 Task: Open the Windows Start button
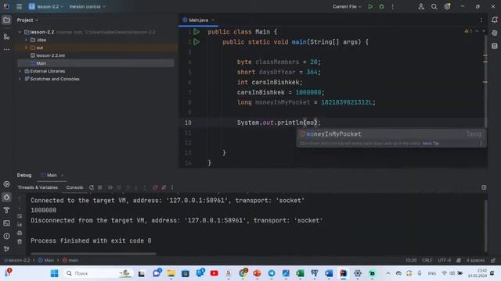point(54,273)
